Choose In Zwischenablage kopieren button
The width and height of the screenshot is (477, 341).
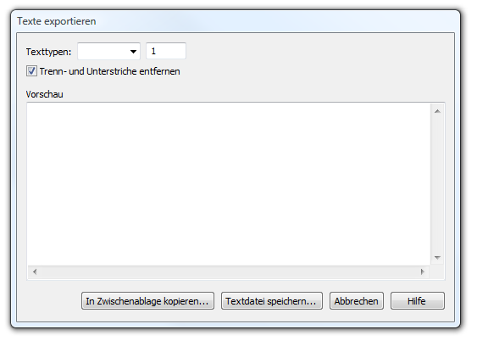click(147, 301)
